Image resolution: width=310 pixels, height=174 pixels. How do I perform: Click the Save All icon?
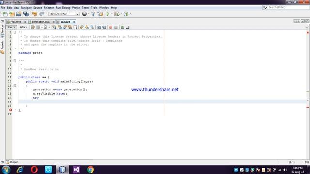[26, 14]
